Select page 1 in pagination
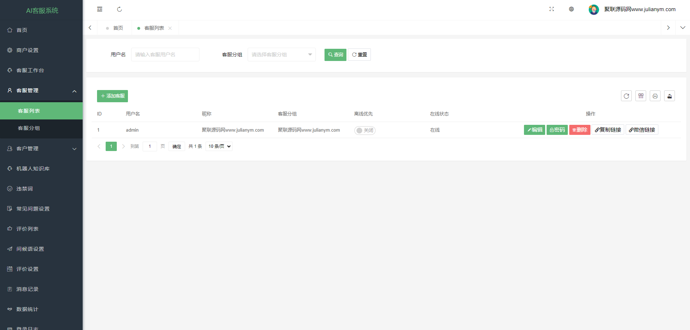 tap(111, 146)
